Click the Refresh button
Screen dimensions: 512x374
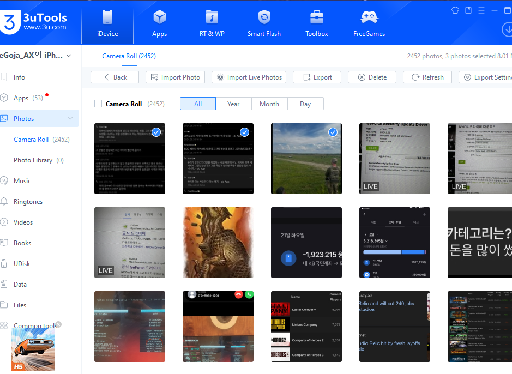(x=427, y=77)
